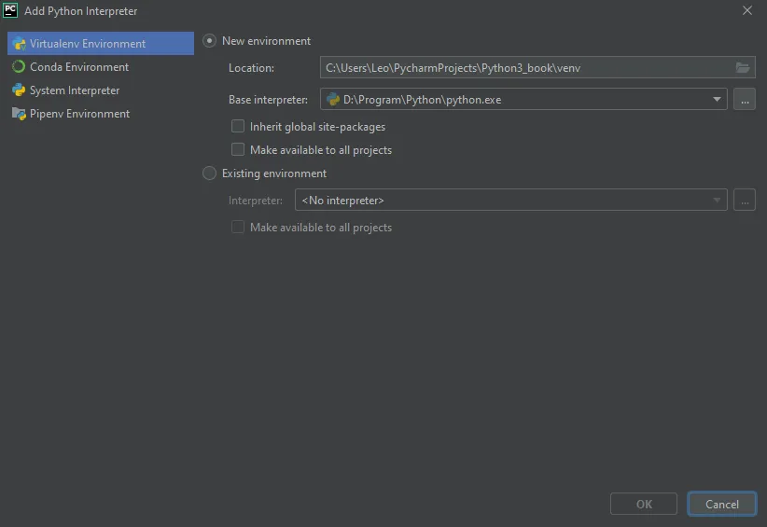The height and width of the screenshot is (527, 767).
Task: Select the New environment radio button
Action: (x=210, y=41)
